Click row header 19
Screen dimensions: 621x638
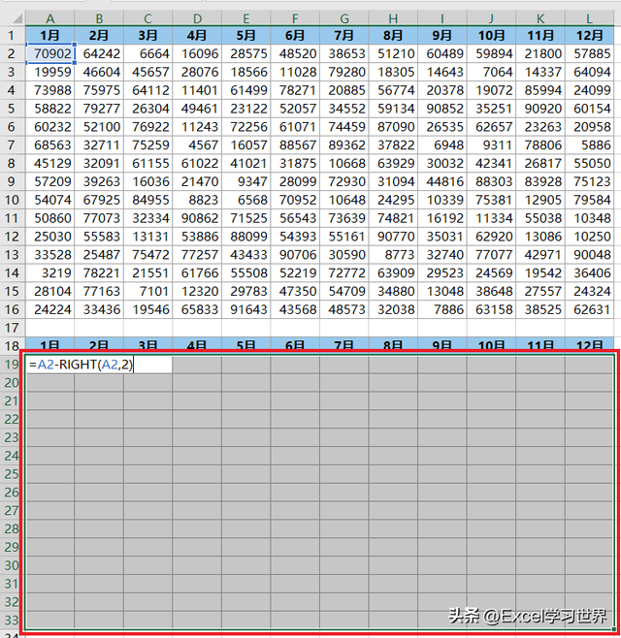click(x=11, y=365)
